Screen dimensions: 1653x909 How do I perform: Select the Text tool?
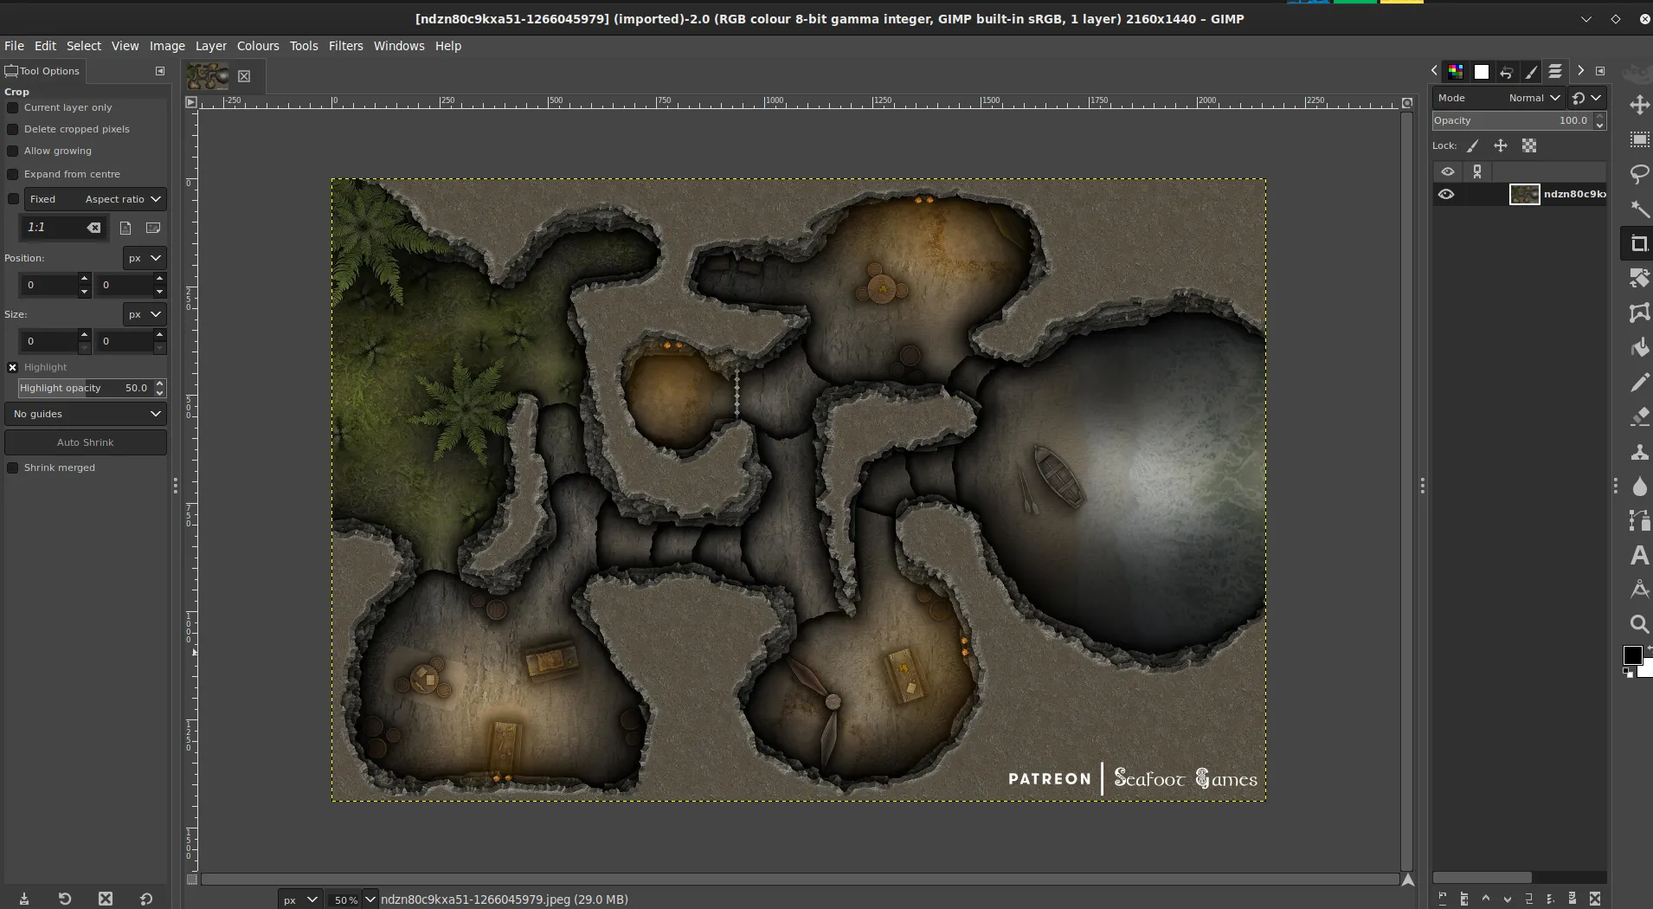(1639, 556)
